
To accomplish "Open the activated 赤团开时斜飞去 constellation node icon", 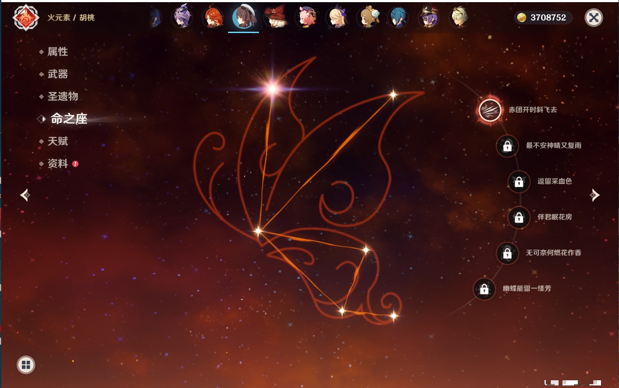I will (490, 110).
